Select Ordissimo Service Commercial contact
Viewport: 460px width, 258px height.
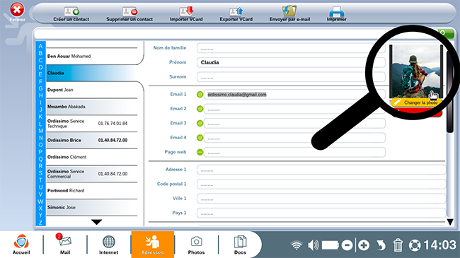[x=92, y=174]
